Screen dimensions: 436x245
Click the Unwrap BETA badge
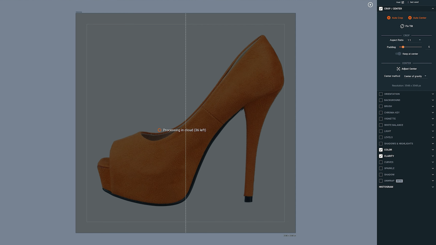tap(399, 181)
